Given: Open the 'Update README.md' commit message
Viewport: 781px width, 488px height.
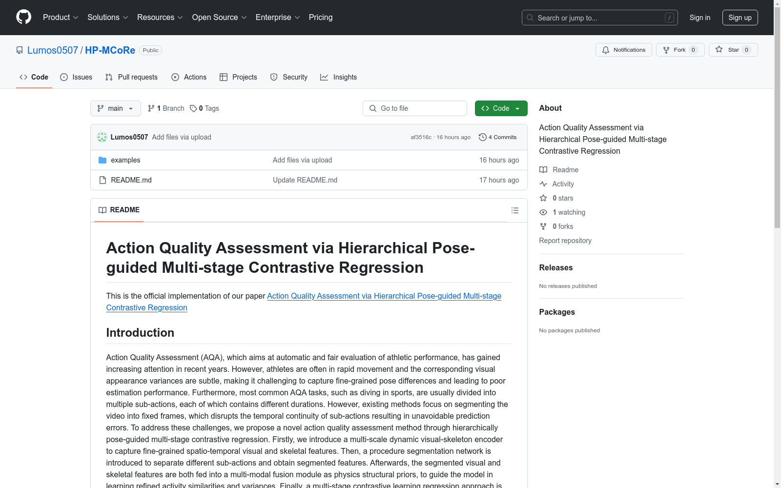Looking at the screenshot, I should pyautogui.click(x=305, y=180).
